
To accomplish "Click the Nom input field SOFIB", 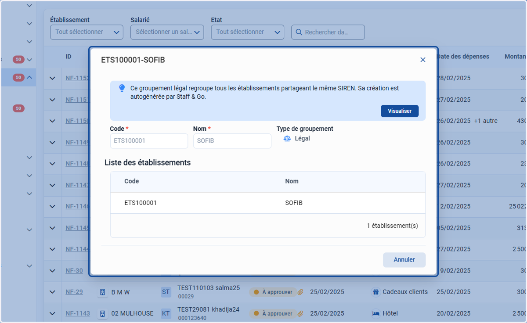I will click(232, 141).
